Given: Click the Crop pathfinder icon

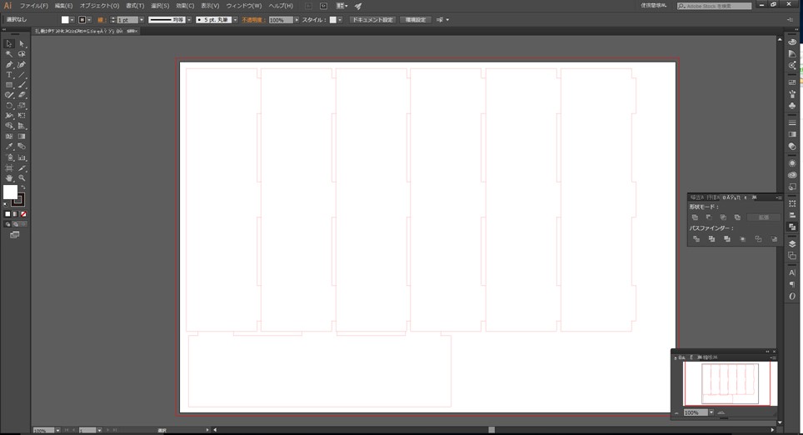Looking at the screenshot, I should pyautogui.click(x=742, y=239).
